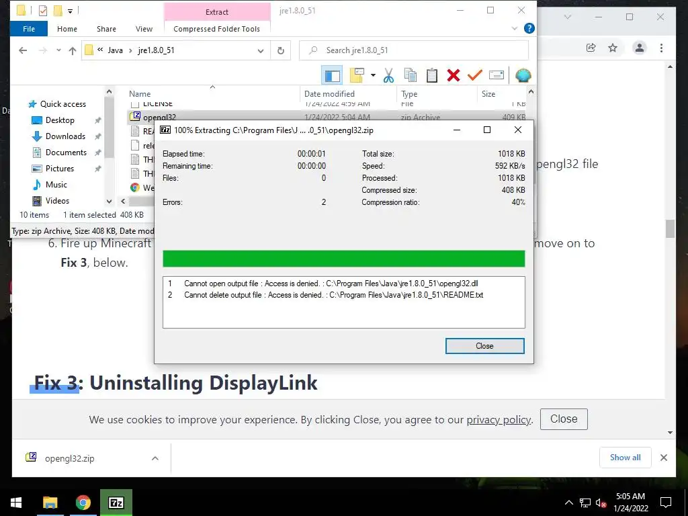Open Videos in navigation pane
This screenshot has height=516, width=688.
coord(57,200)
